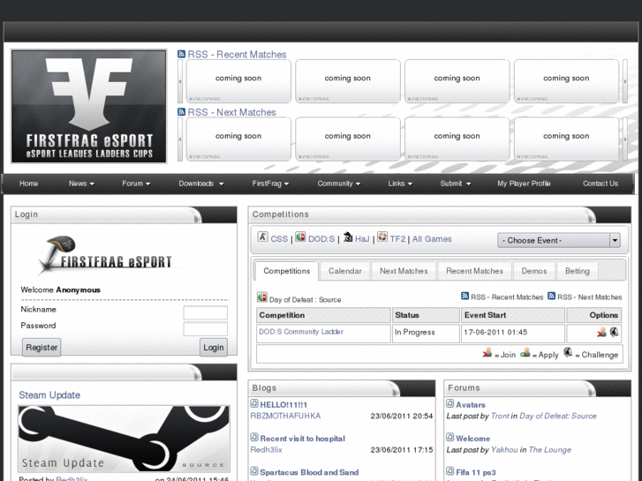
Task: Select the Competitions tab
Action: 287,271
